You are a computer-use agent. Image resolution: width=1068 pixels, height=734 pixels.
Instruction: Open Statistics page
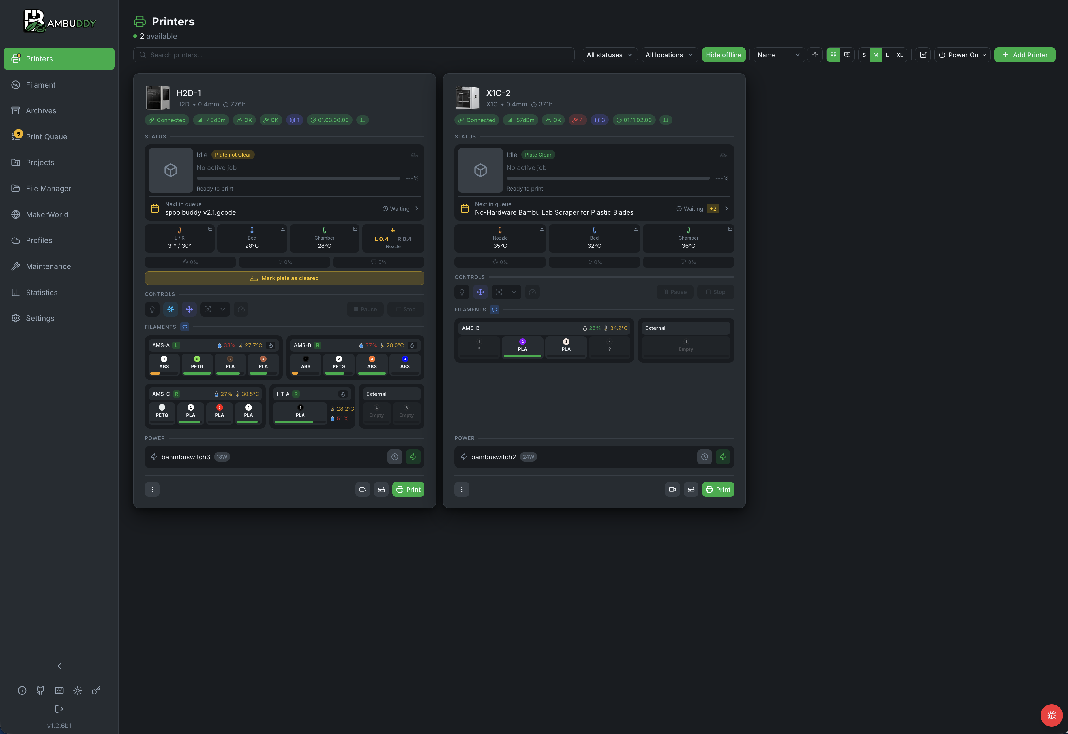pyautogui.click(x=59, y=293)
